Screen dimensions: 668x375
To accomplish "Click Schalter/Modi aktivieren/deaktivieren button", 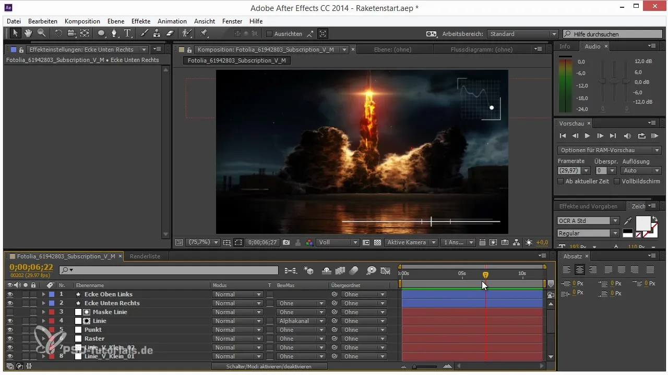I will (269, 367).
